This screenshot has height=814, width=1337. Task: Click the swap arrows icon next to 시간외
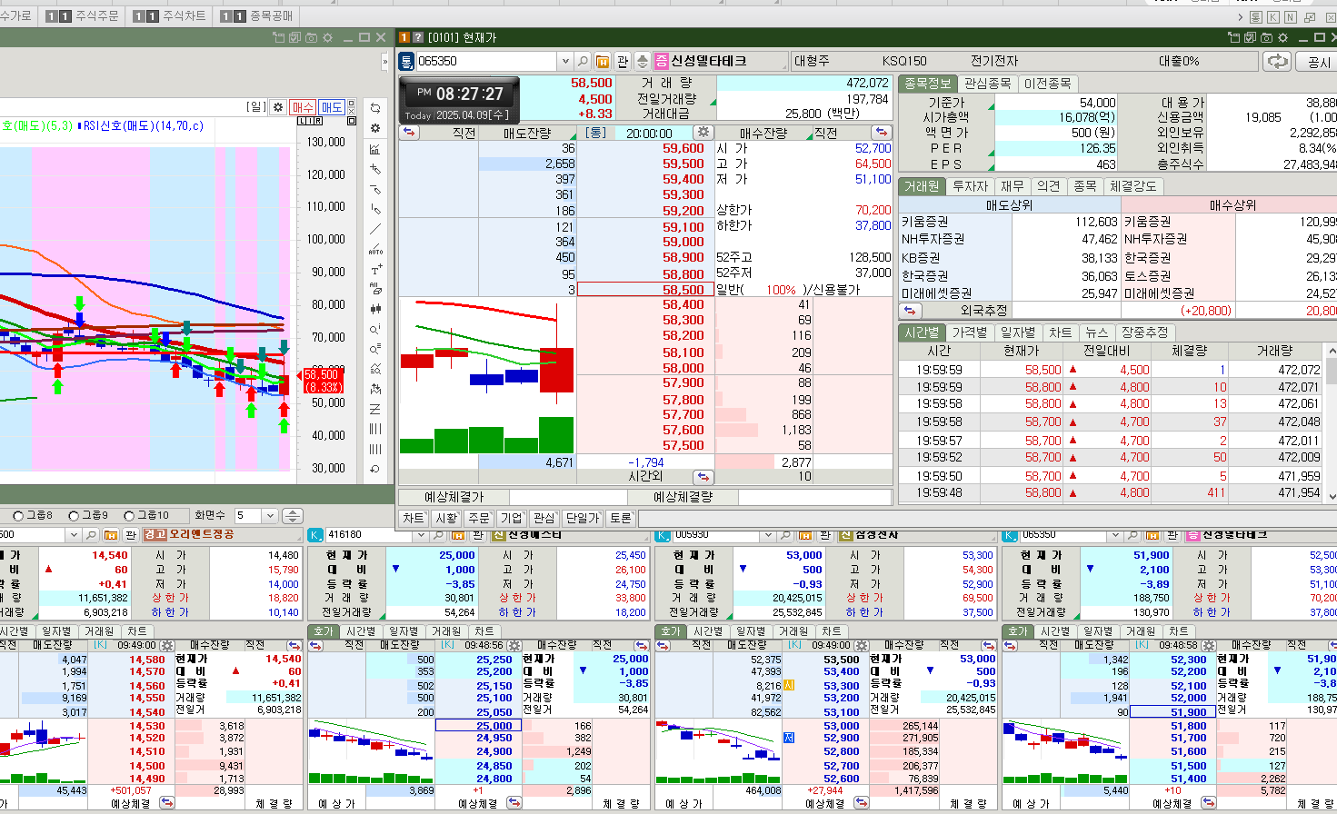pyautogui.click(x=703, y=476)
